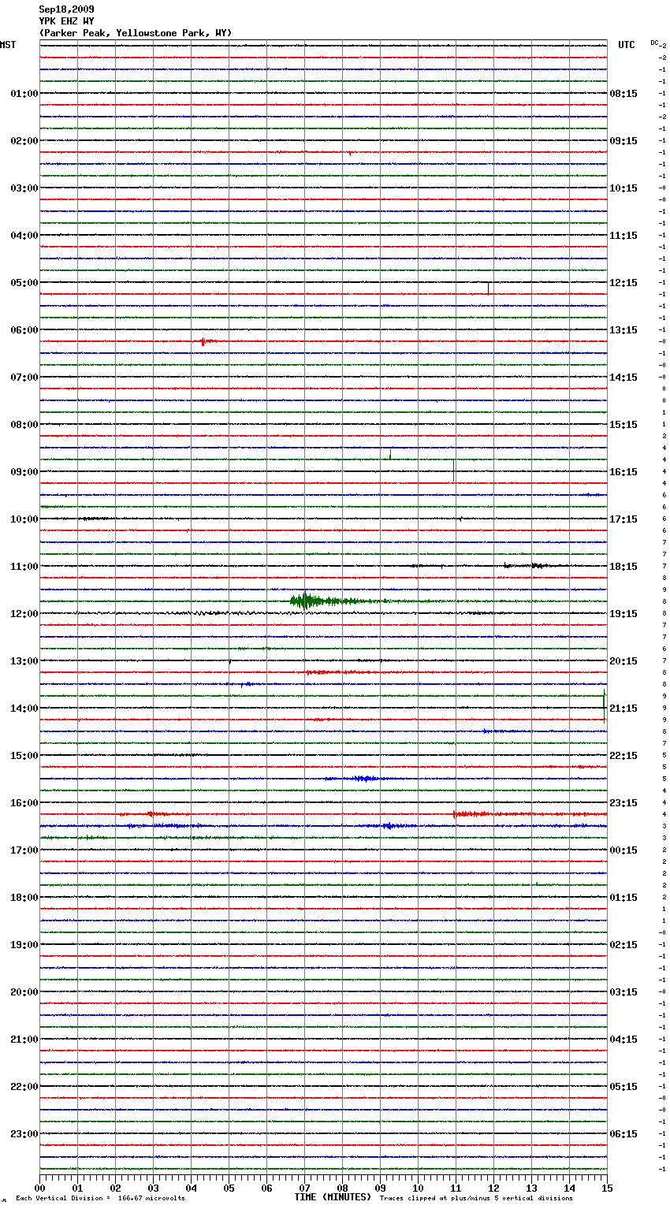Click the 18:15 UTC time label

coord(623,567)
